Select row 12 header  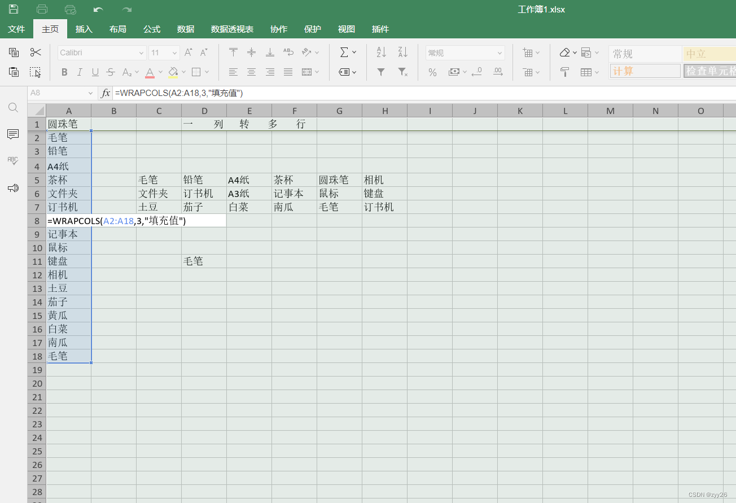coord(37,275)
